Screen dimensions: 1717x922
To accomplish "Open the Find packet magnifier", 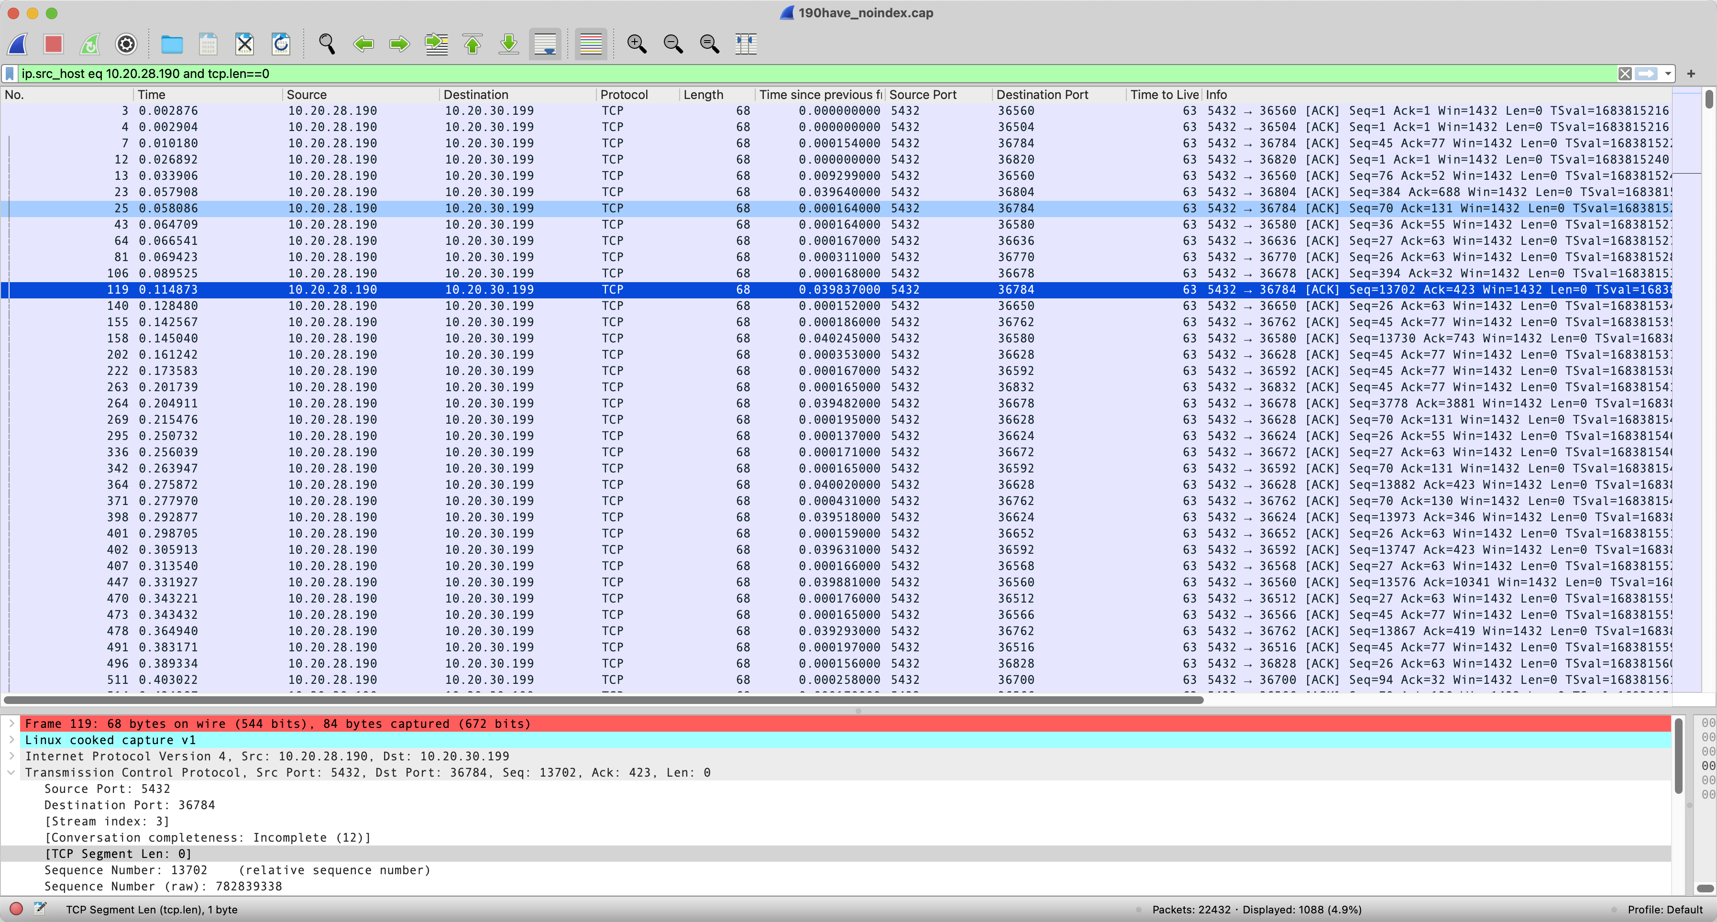I will click(x=327, y=44).
